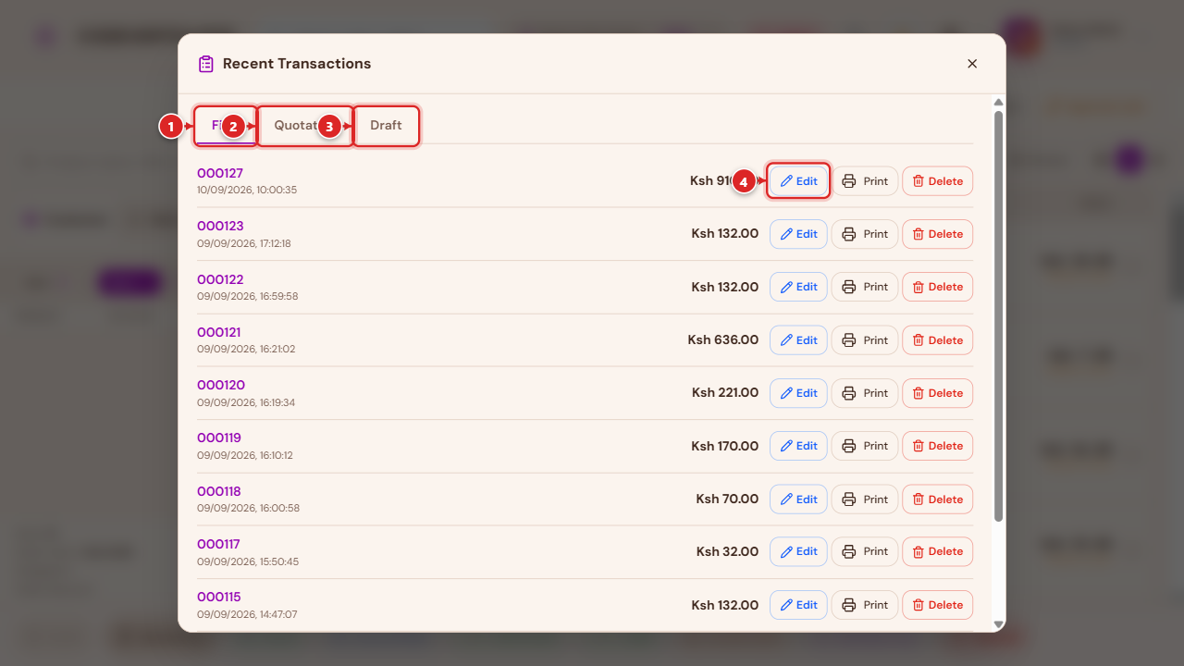Print transaction 000118
The image size is (1184, 666).
tap(865, 499)
